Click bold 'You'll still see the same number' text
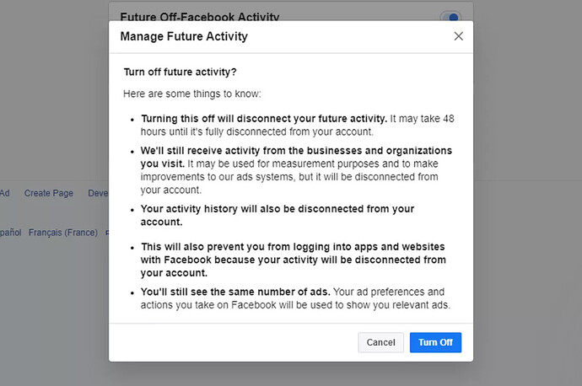This screenshot has height=386, width=582. [235, 292]
